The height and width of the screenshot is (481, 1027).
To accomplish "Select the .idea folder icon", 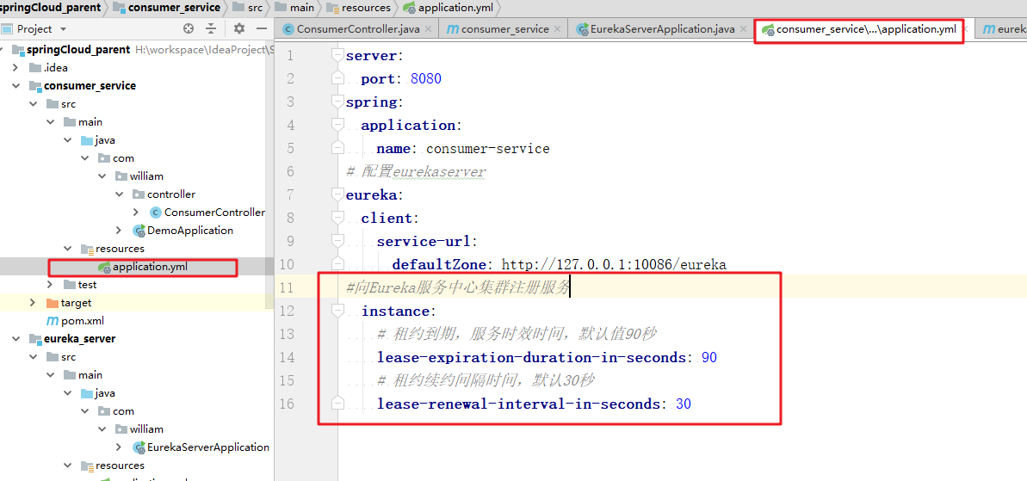I will (35, 67).
